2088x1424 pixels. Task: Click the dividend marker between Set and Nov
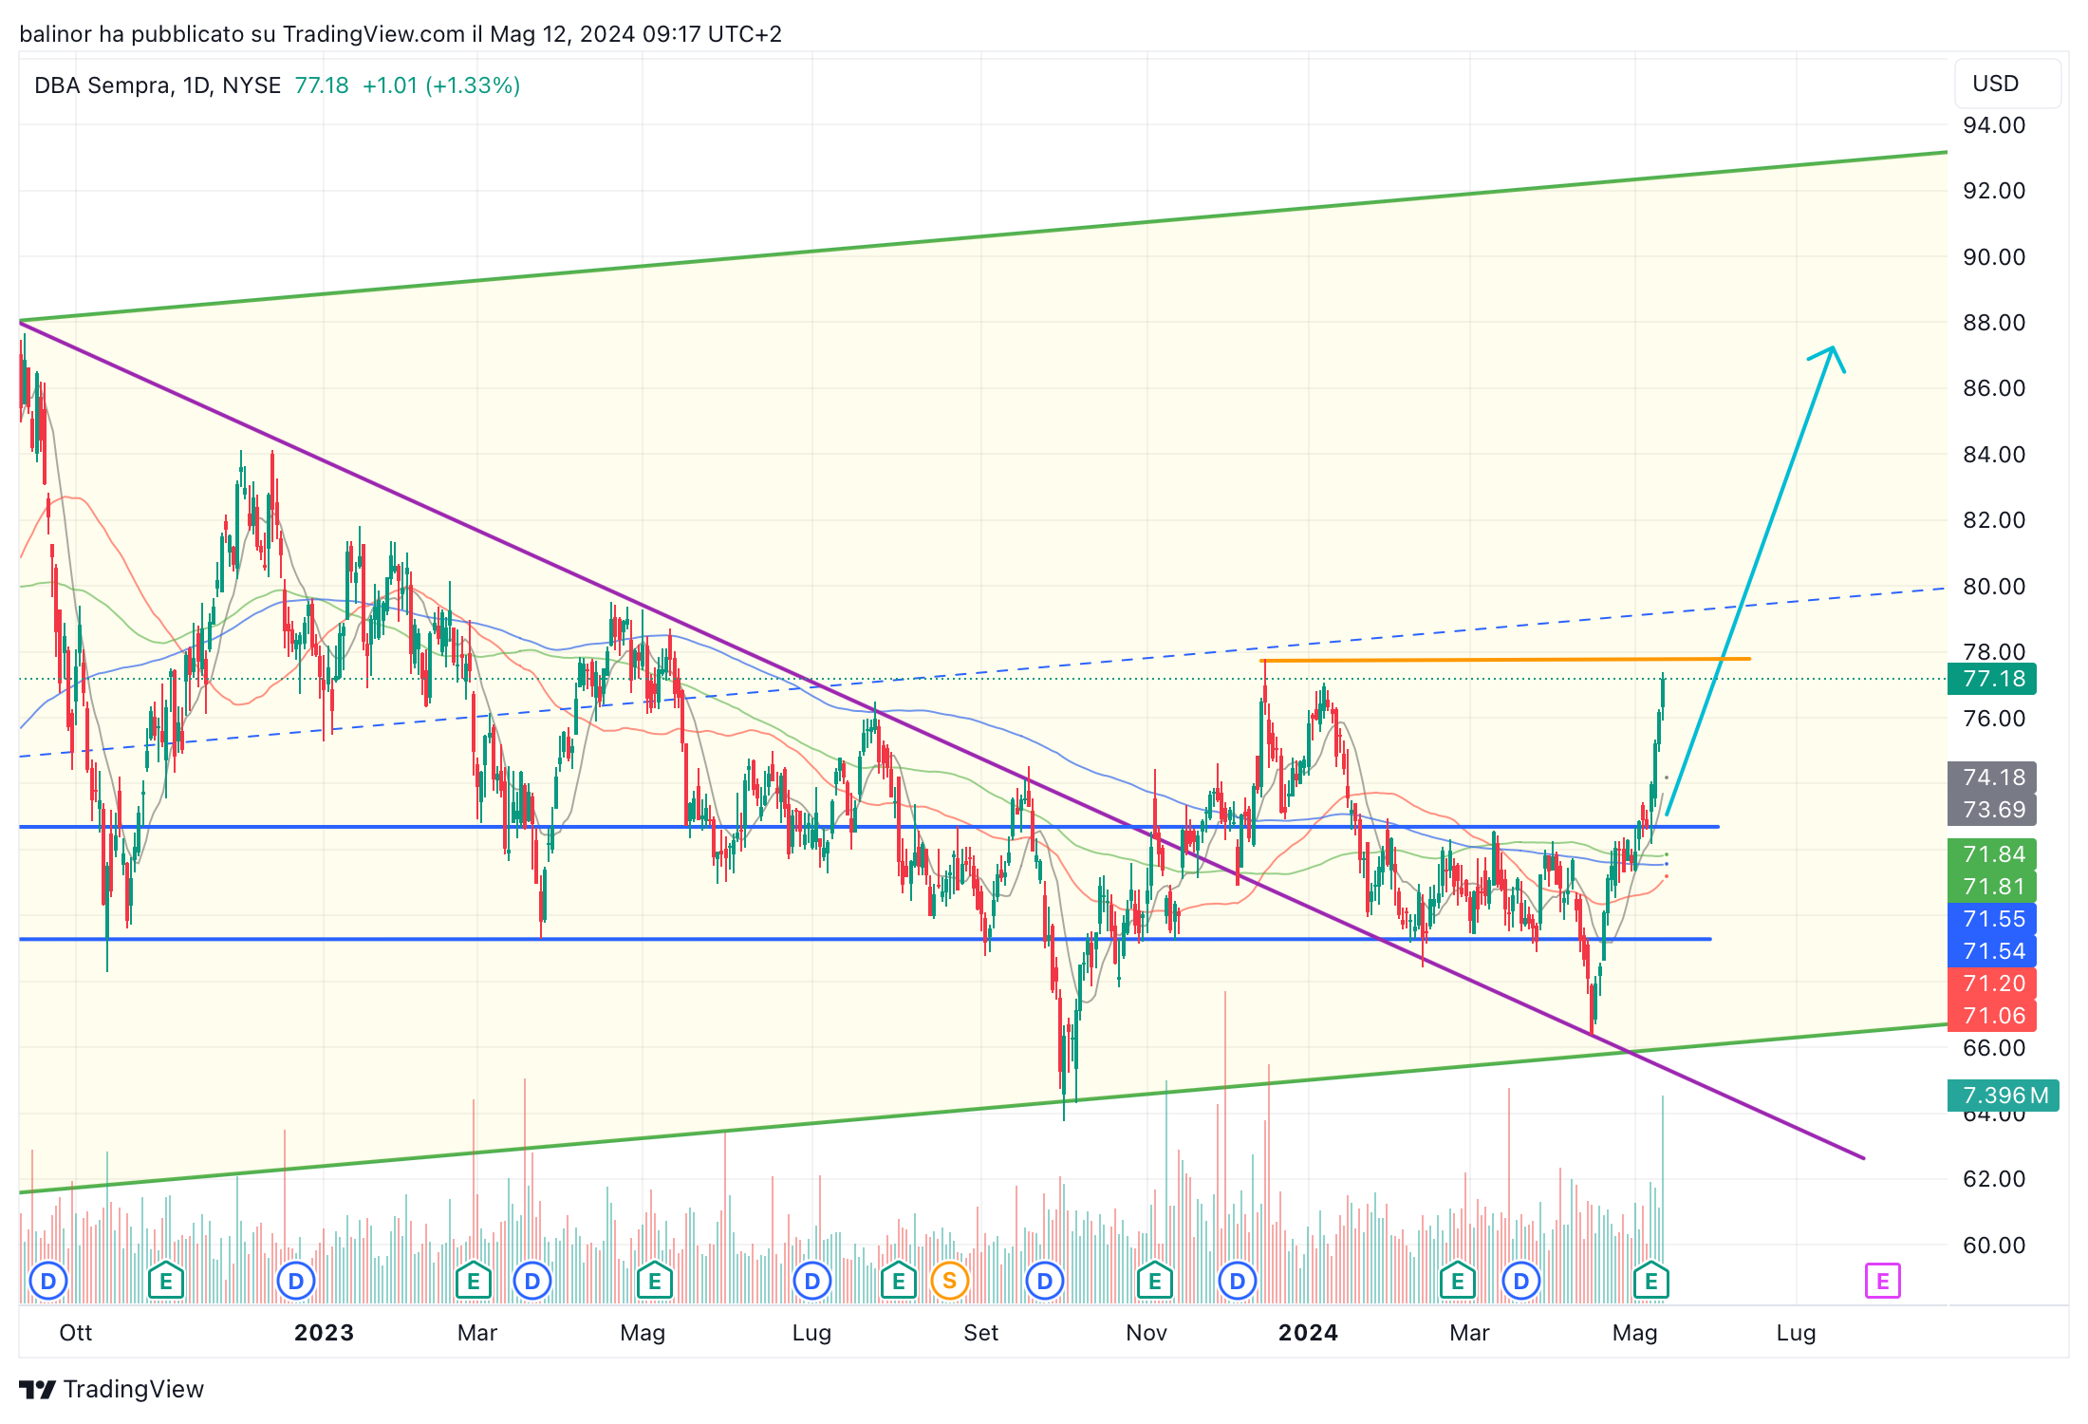tap(1045, 1282)
